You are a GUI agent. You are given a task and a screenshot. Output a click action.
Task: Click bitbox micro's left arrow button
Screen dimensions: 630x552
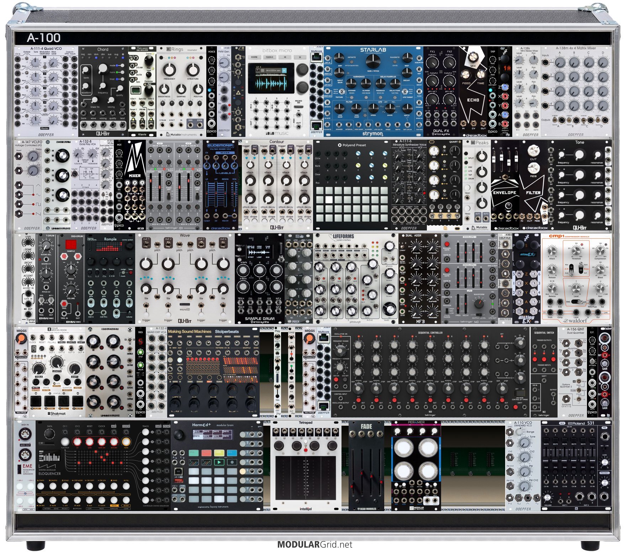click(x=285, y=57)
